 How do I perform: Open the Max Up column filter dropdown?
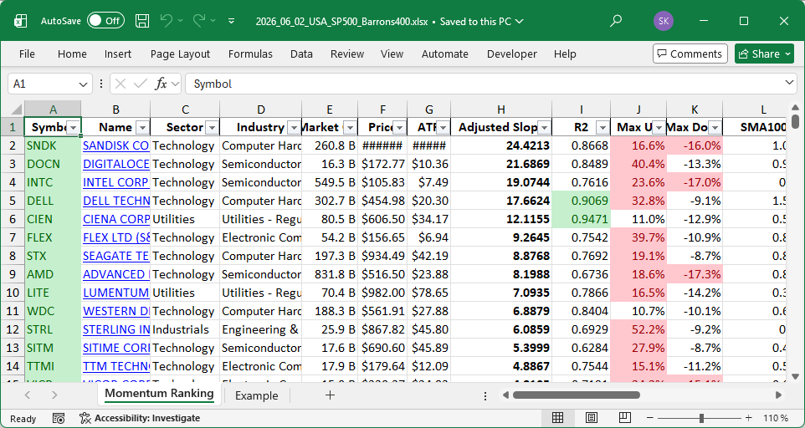pyautogui.click(x=659, y=128)
